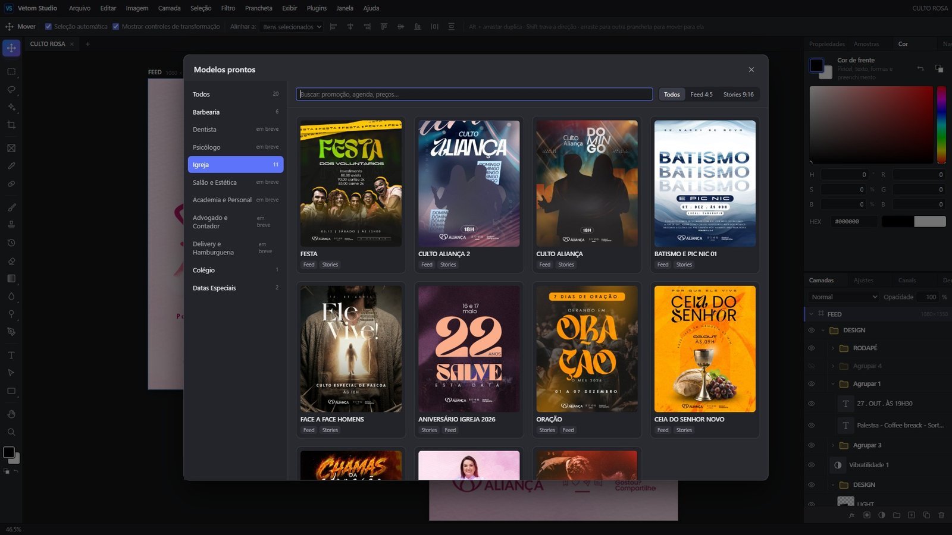Close the Modelos prontos dialog
Image resolution: width=952 pixels, height=535 pixels.
coord(751,70)
